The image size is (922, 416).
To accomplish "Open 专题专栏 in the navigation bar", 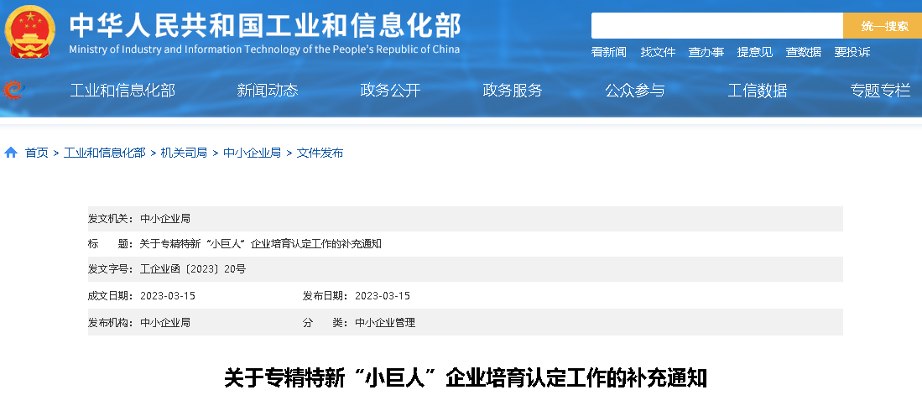I will [x=880, y=91].
